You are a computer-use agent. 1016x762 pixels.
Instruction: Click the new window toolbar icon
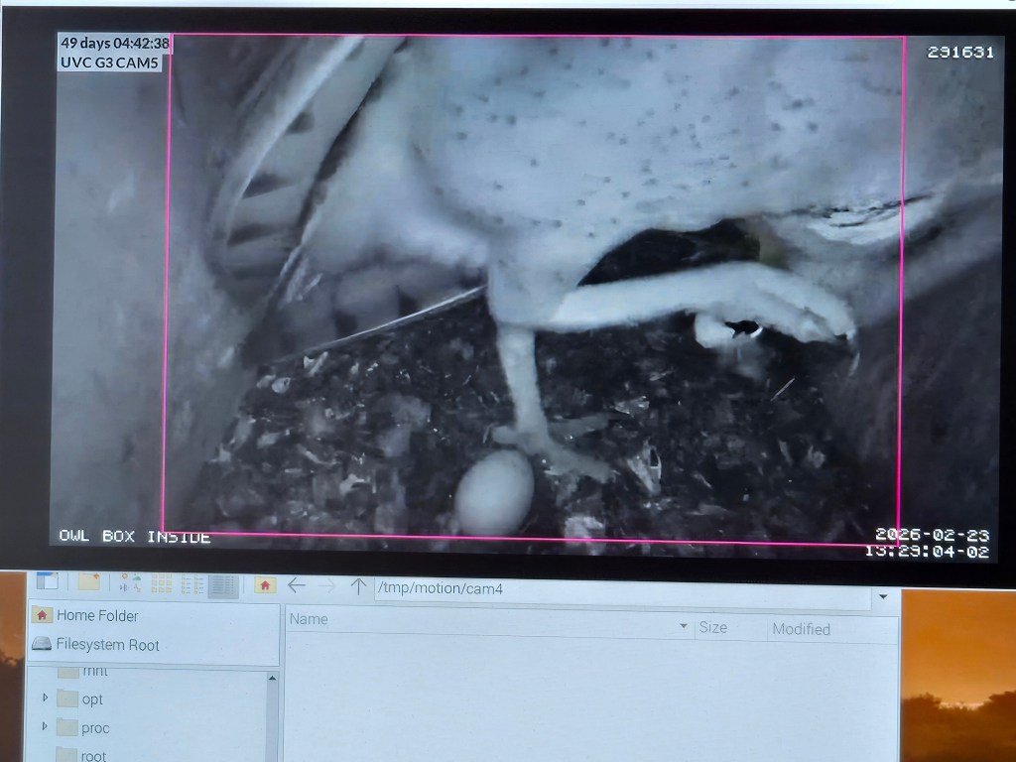click(47, 582)
